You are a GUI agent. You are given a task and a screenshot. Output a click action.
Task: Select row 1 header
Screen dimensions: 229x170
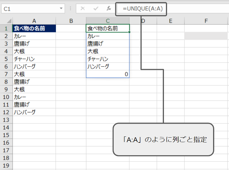coord(6,28)
